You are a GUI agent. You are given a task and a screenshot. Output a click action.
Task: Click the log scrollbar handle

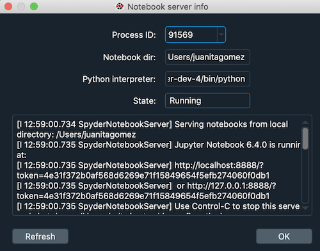(305, 139)
